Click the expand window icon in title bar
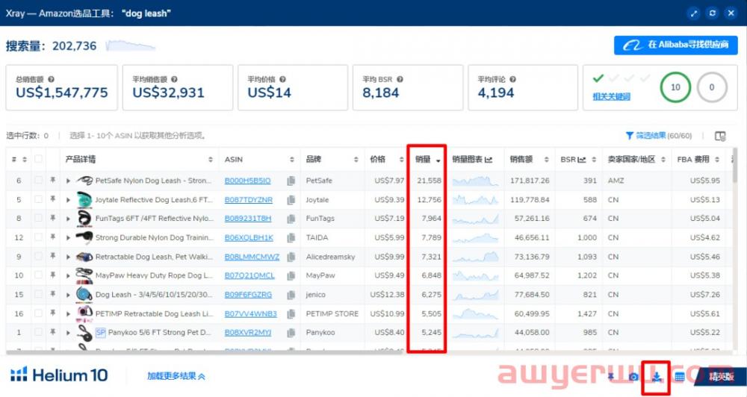The image size is (747, 397). pyautogui.click(x=694, y=13)
